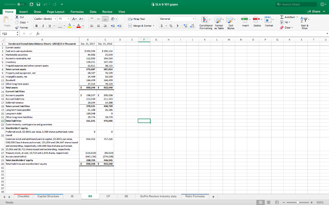Switch to the Formulas ribbon tab
The image size is (329, 205).
click(x=77, y=11)
